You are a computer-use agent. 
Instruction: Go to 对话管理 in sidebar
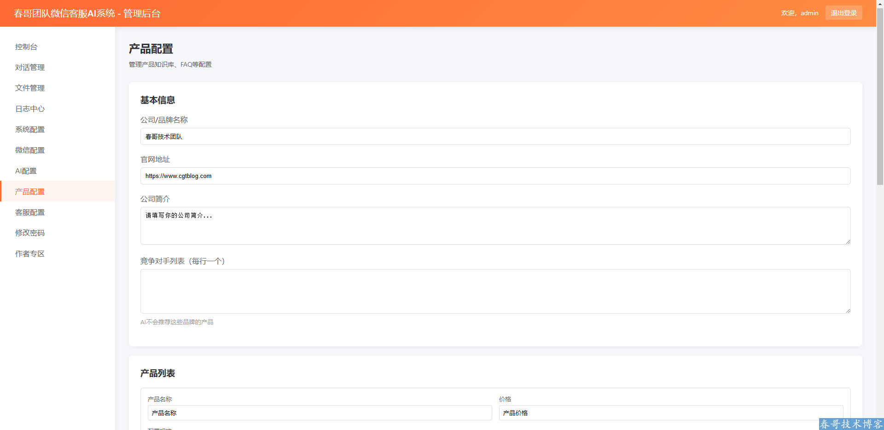(x=30, y=68)
